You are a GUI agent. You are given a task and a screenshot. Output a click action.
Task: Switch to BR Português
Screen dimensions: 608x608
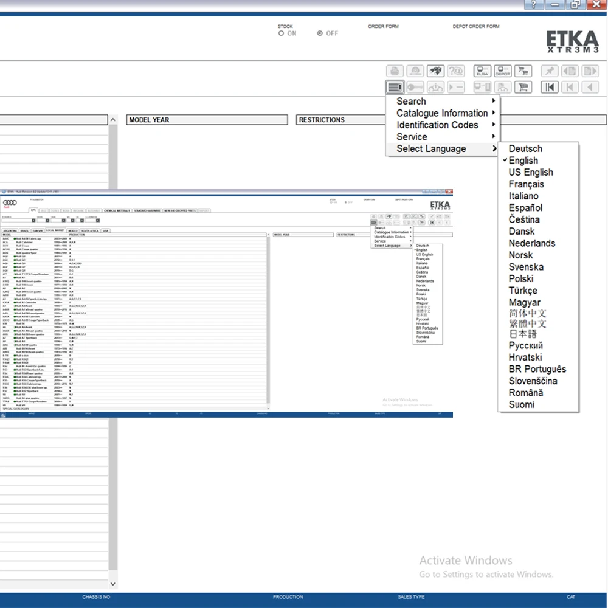537,369
